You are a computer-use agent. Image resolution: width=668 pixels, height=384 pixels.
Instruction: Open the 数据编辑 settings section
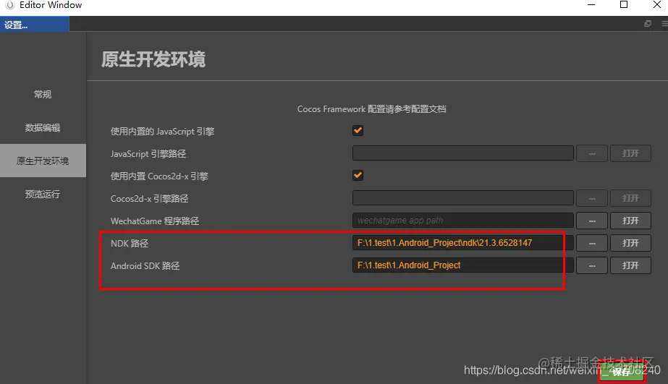click(x=43, y=128)
